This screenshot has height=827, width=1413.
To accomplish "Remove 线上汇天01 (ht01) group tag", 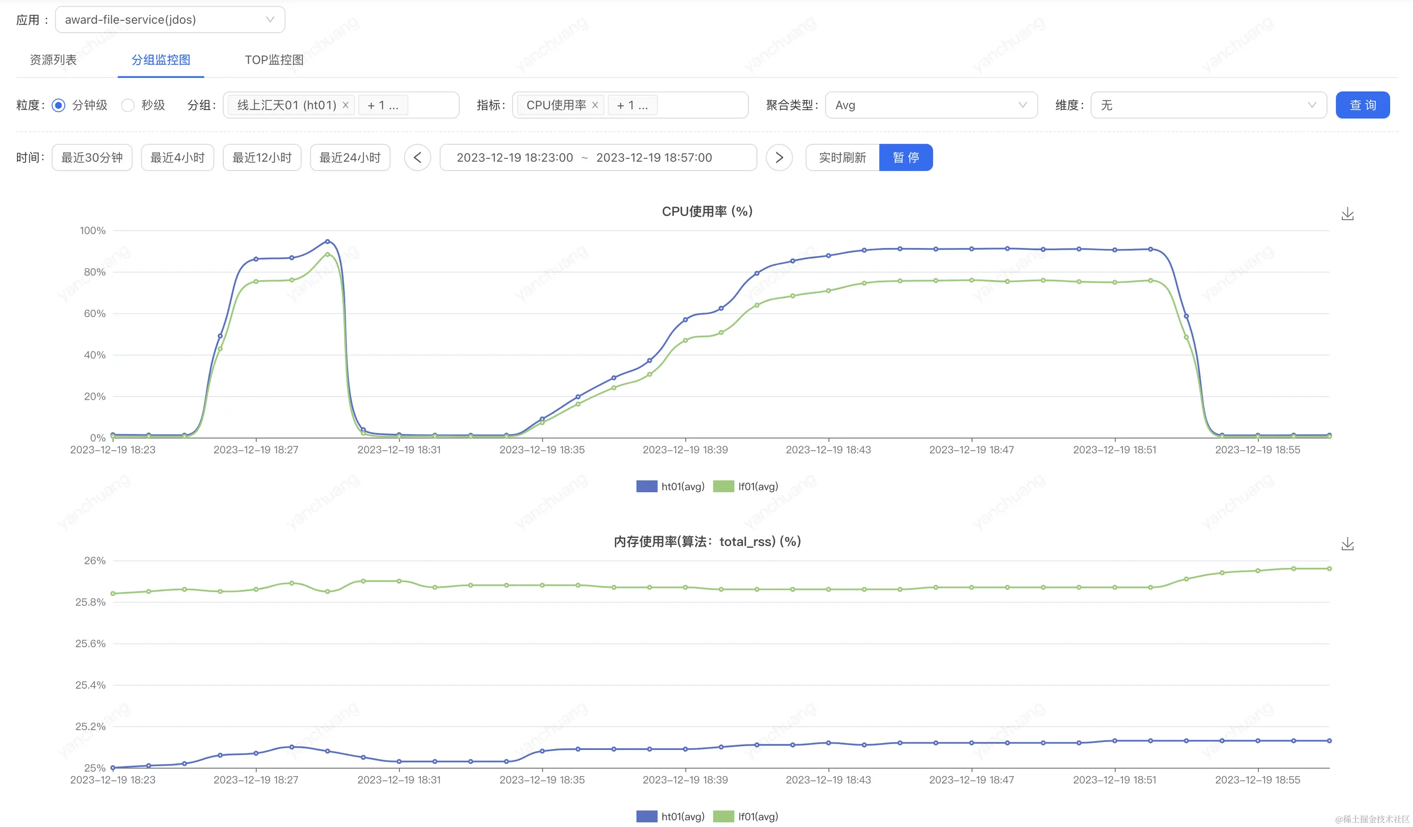I will pyautogui.click(x=345, y=106).
